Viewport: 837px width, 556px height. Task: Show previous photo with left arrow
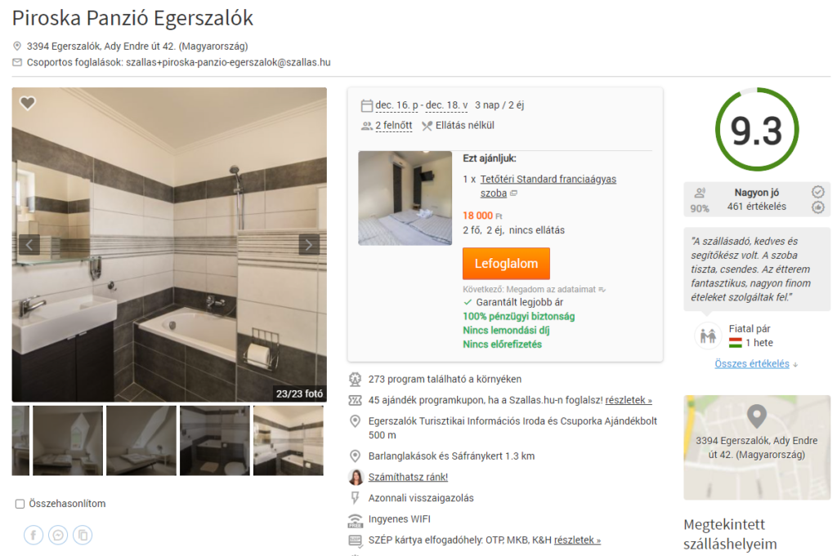point(29,245)
